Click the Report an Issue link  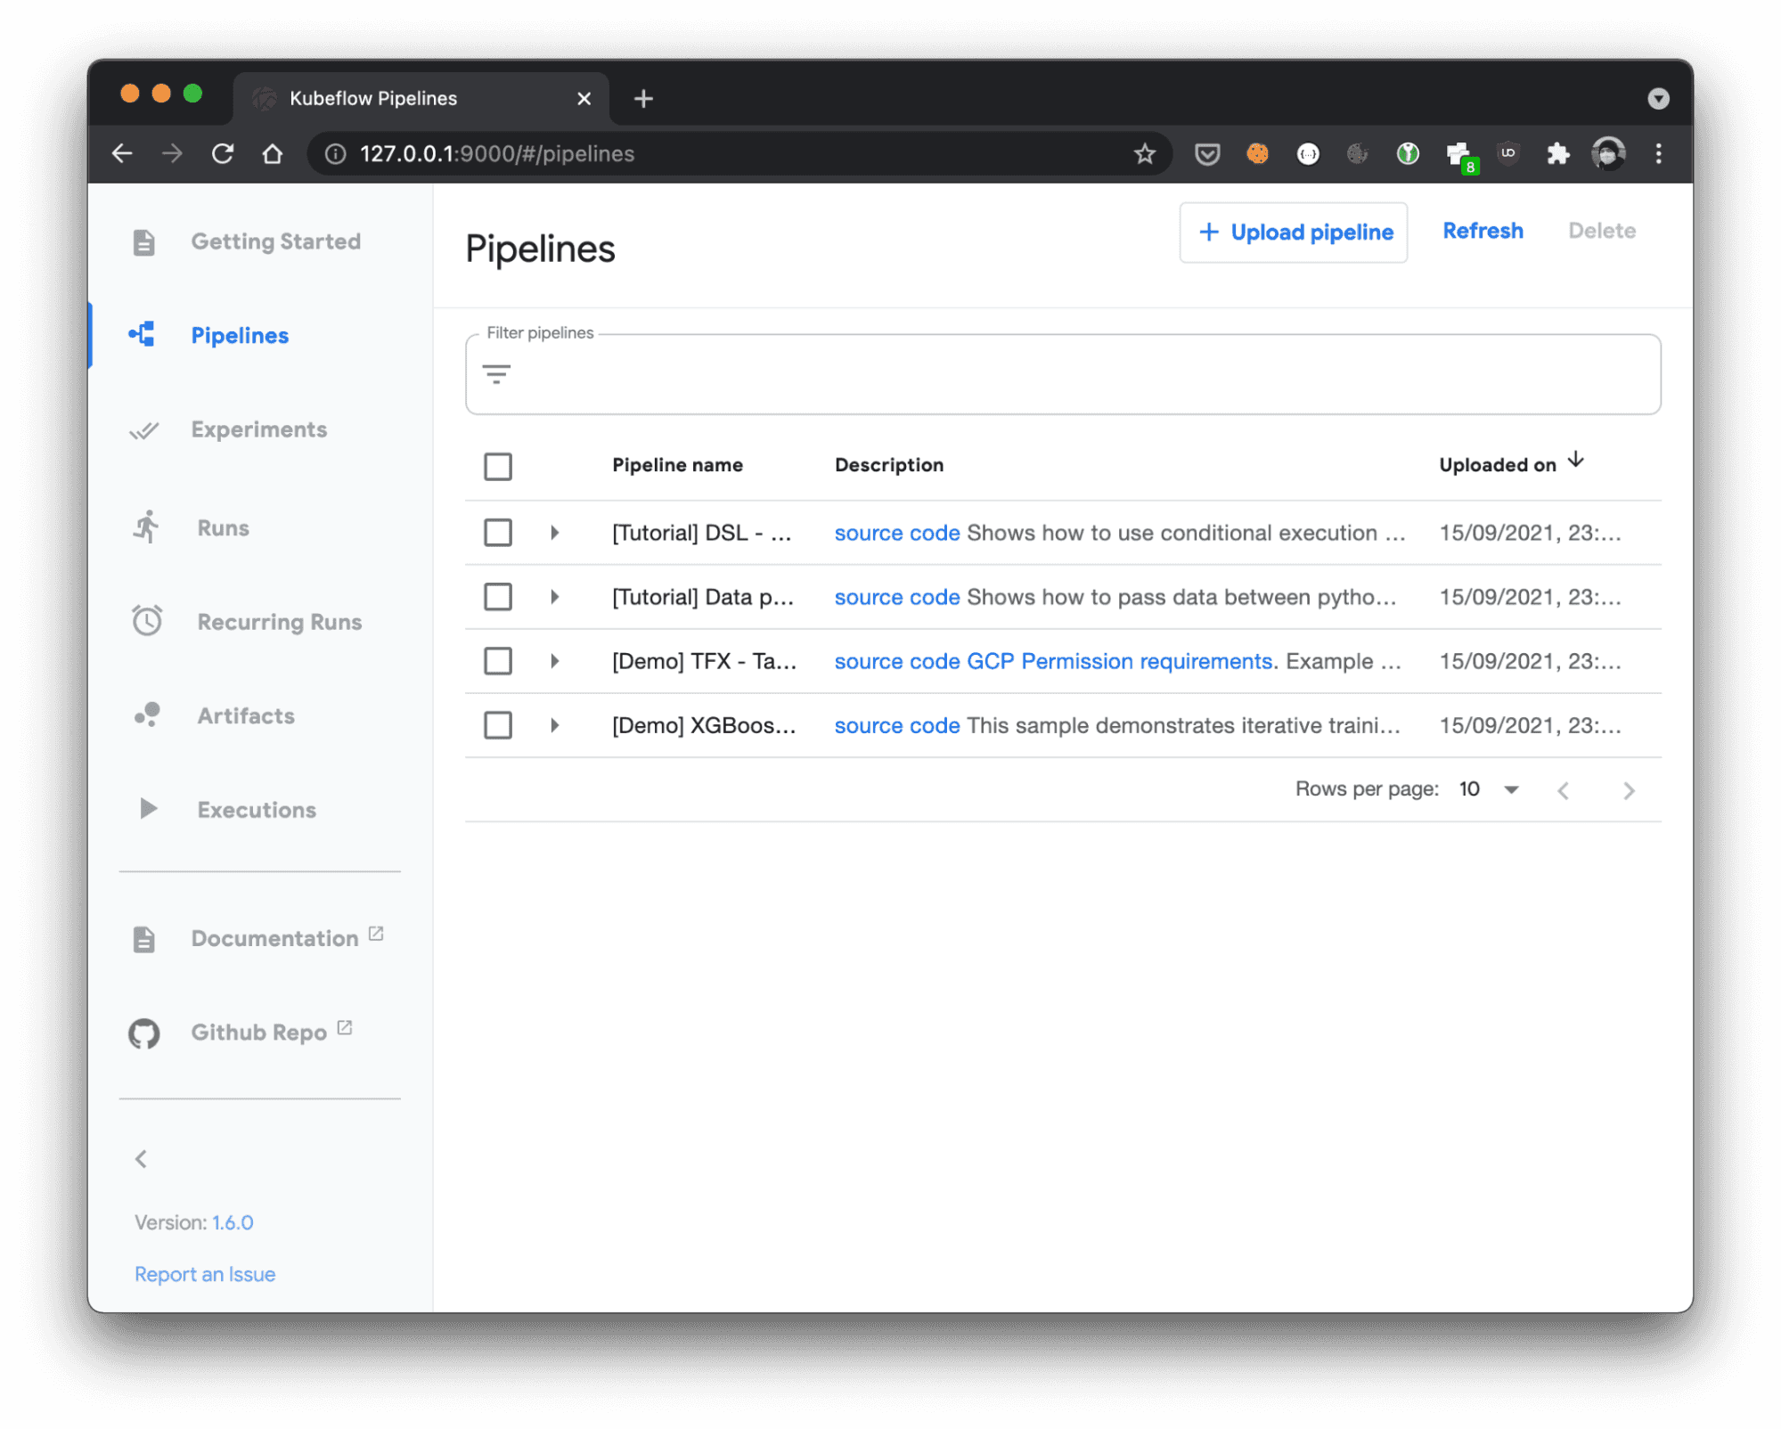pyautogui.click(x=205, y=1274)
